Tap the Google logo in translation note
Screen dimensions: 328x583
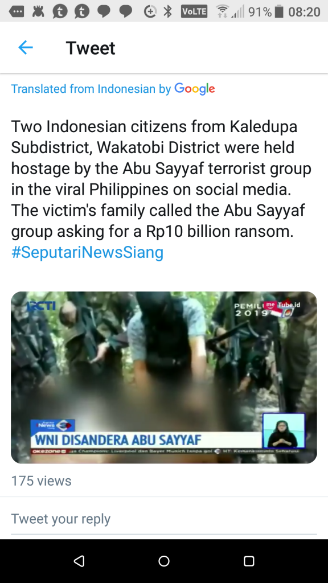click(x=195, y=89)
